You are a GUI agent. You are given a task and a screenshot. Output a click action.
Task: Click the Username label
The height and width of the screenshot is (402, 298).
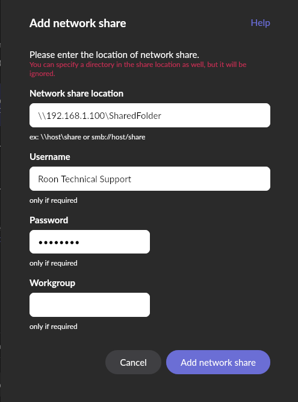click(49, 157)
